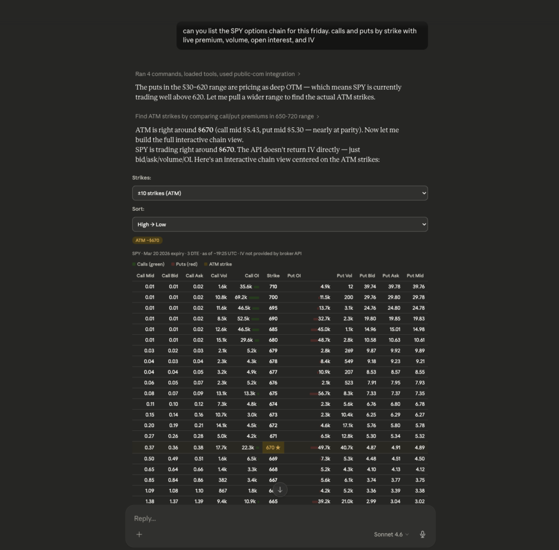Click the green Calls legend marker
559x550 pixels.
pyautogui.click(x=134, y=264)
